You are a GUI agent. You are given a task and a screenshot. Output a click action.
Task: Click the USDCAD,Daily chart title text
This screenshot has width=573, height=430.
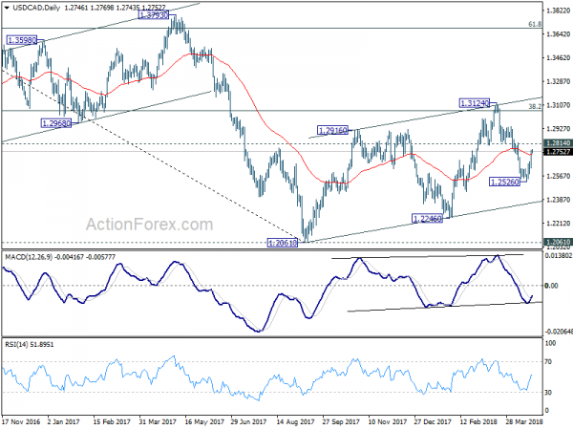(36, 8)
